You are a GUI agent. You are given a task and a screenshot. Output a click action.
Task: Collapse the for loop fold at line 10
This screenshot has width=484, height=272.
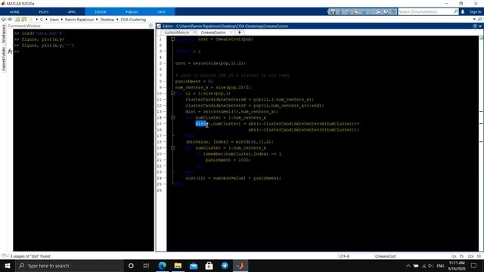point(172,94)
